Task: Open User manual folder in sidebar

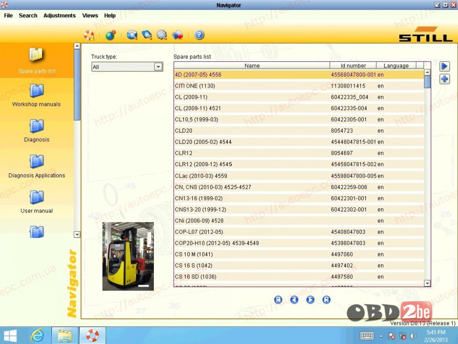Action: click(37, 202)
